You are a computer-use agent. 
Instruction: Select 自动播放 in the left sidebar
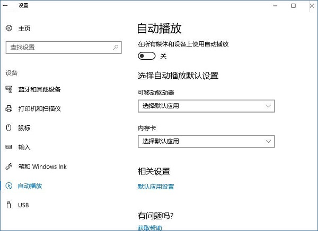(x=30, y=186)
